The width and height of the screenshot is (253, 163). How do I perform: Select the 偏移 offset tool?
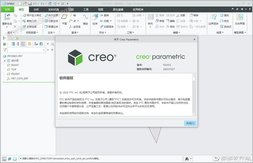tap(170, 21)
